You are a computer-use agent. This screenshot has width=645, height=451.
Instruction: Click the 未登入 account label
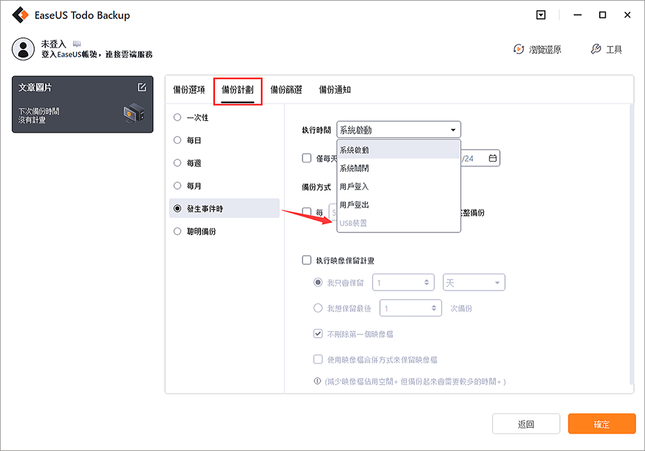click(54, 44)
